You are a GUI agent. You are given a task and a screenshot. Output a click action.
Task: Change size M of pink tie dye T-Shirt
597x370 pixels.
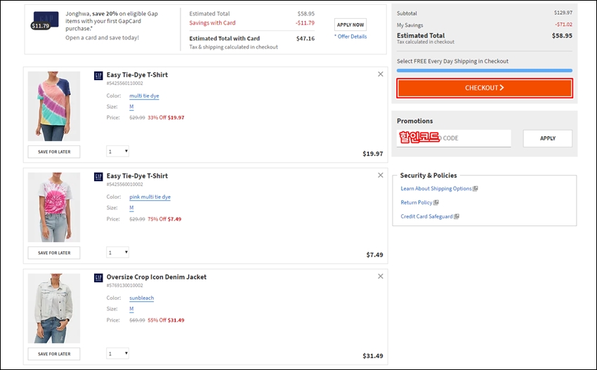[131, 208]
